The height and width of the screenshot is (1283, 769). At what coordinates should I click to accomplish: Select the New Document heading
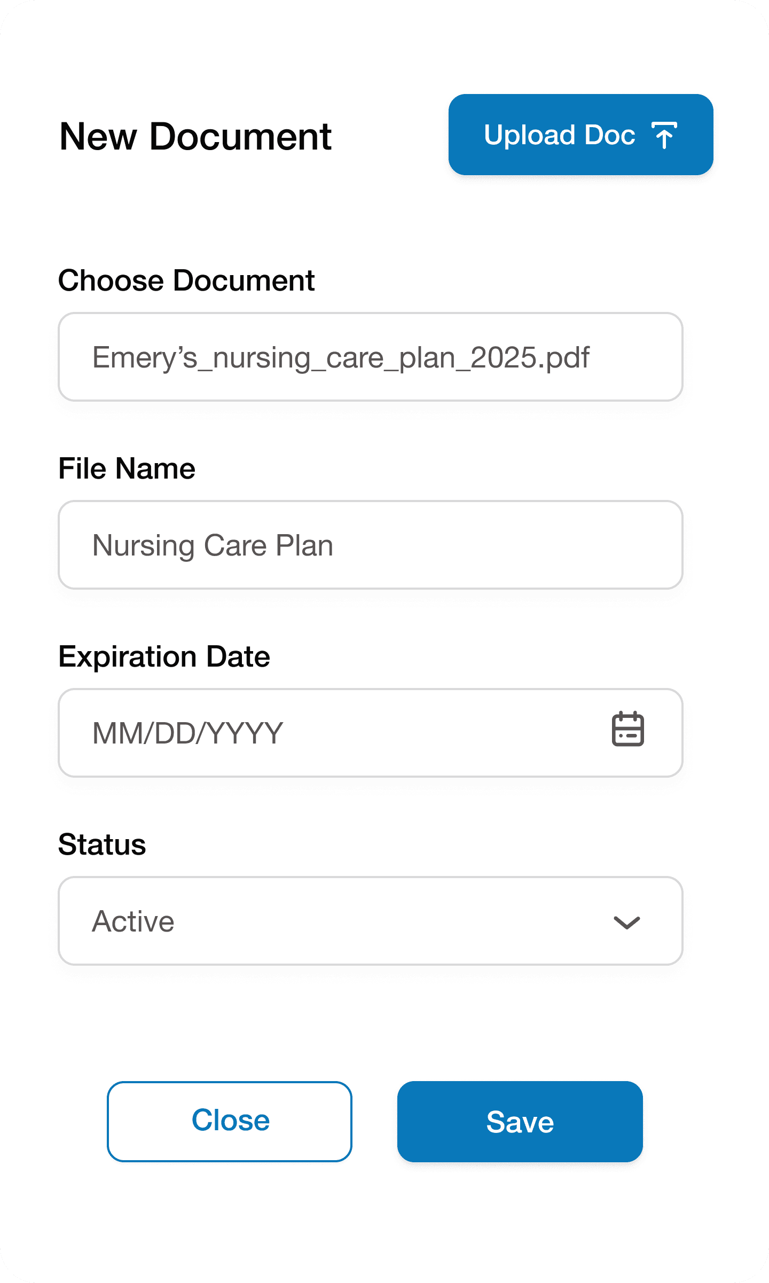[x=195, y=137]
